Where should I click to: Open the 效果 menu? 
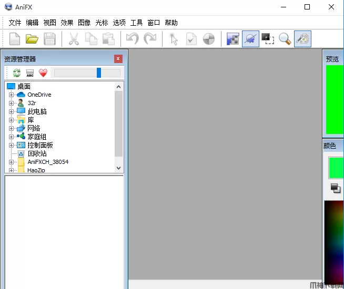click(x=67, y=23)
